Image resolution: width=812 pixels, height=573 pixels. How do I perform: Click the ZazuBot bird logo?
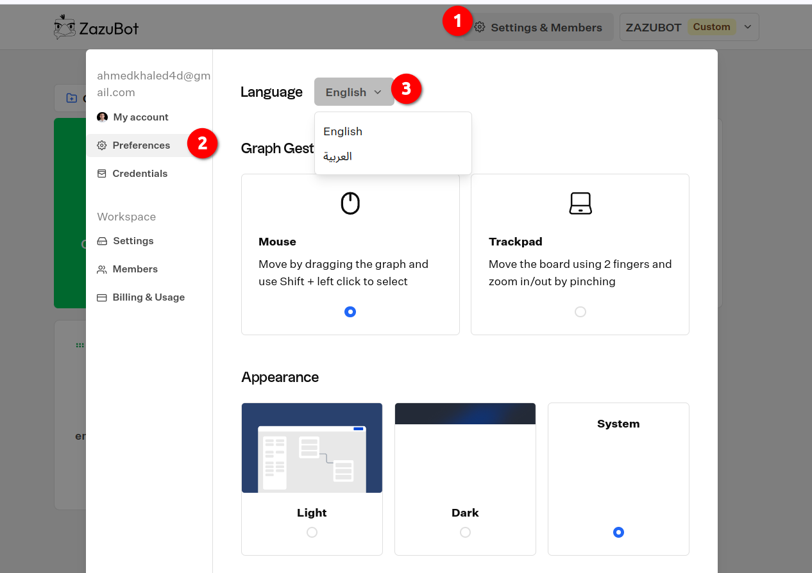65,27
